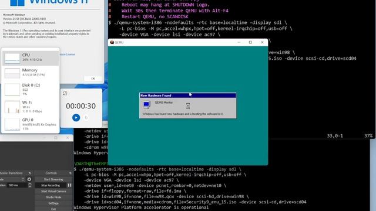Viewport: 376px width, 211px height.
Task: Pop out the Scene Transitions dock
Action: tap(30, 173)
